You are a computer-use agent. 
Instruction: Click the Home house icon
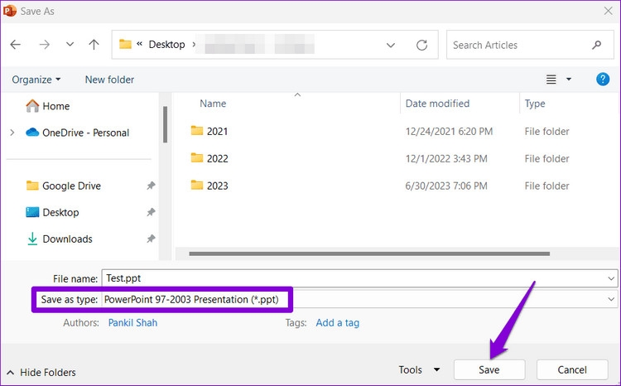32,105
